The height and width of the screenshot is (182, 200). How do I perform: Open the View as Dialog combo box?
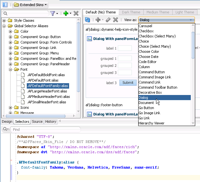tap(167, 20)
